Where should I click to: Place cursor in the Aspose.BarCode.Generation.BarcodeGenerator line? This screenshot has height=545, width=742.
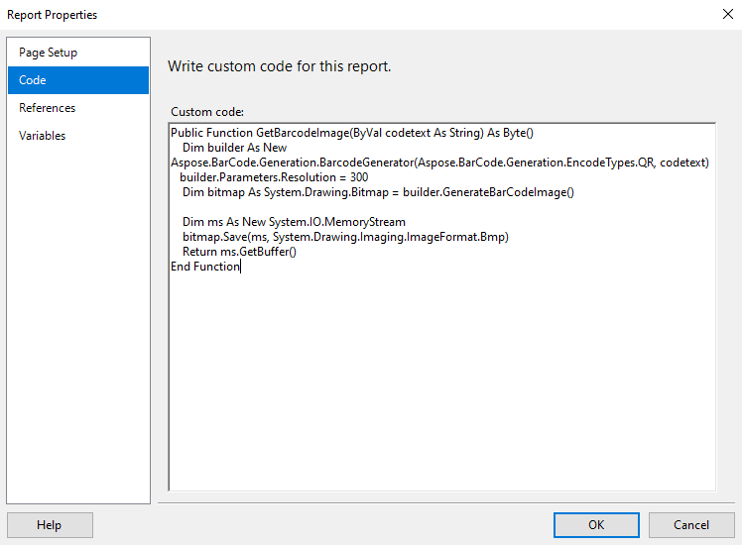[439, 163]
